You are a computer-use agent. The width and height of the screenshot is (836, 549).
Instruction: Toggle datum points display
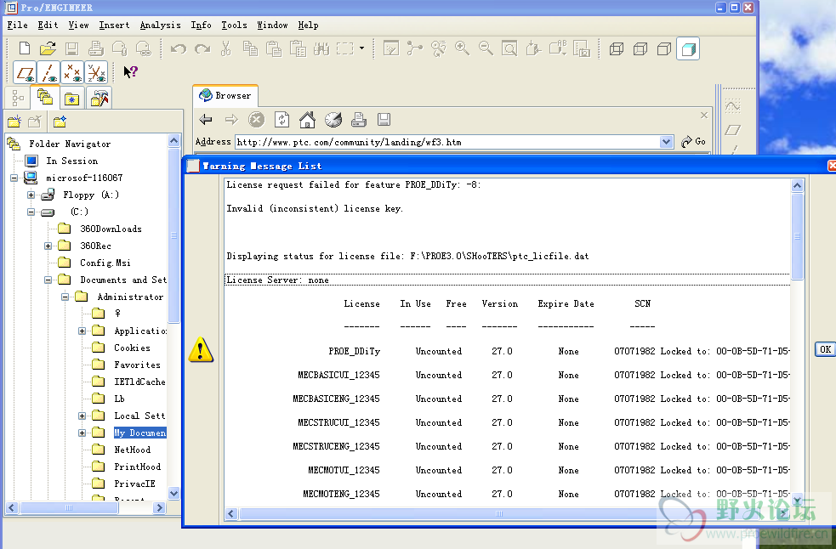pos(72,72)
